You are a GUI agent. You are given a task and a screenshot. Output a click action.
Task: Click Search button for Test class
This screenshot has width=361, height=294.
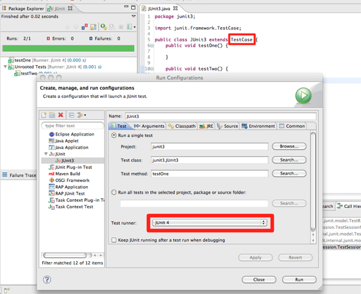[289, 160]
